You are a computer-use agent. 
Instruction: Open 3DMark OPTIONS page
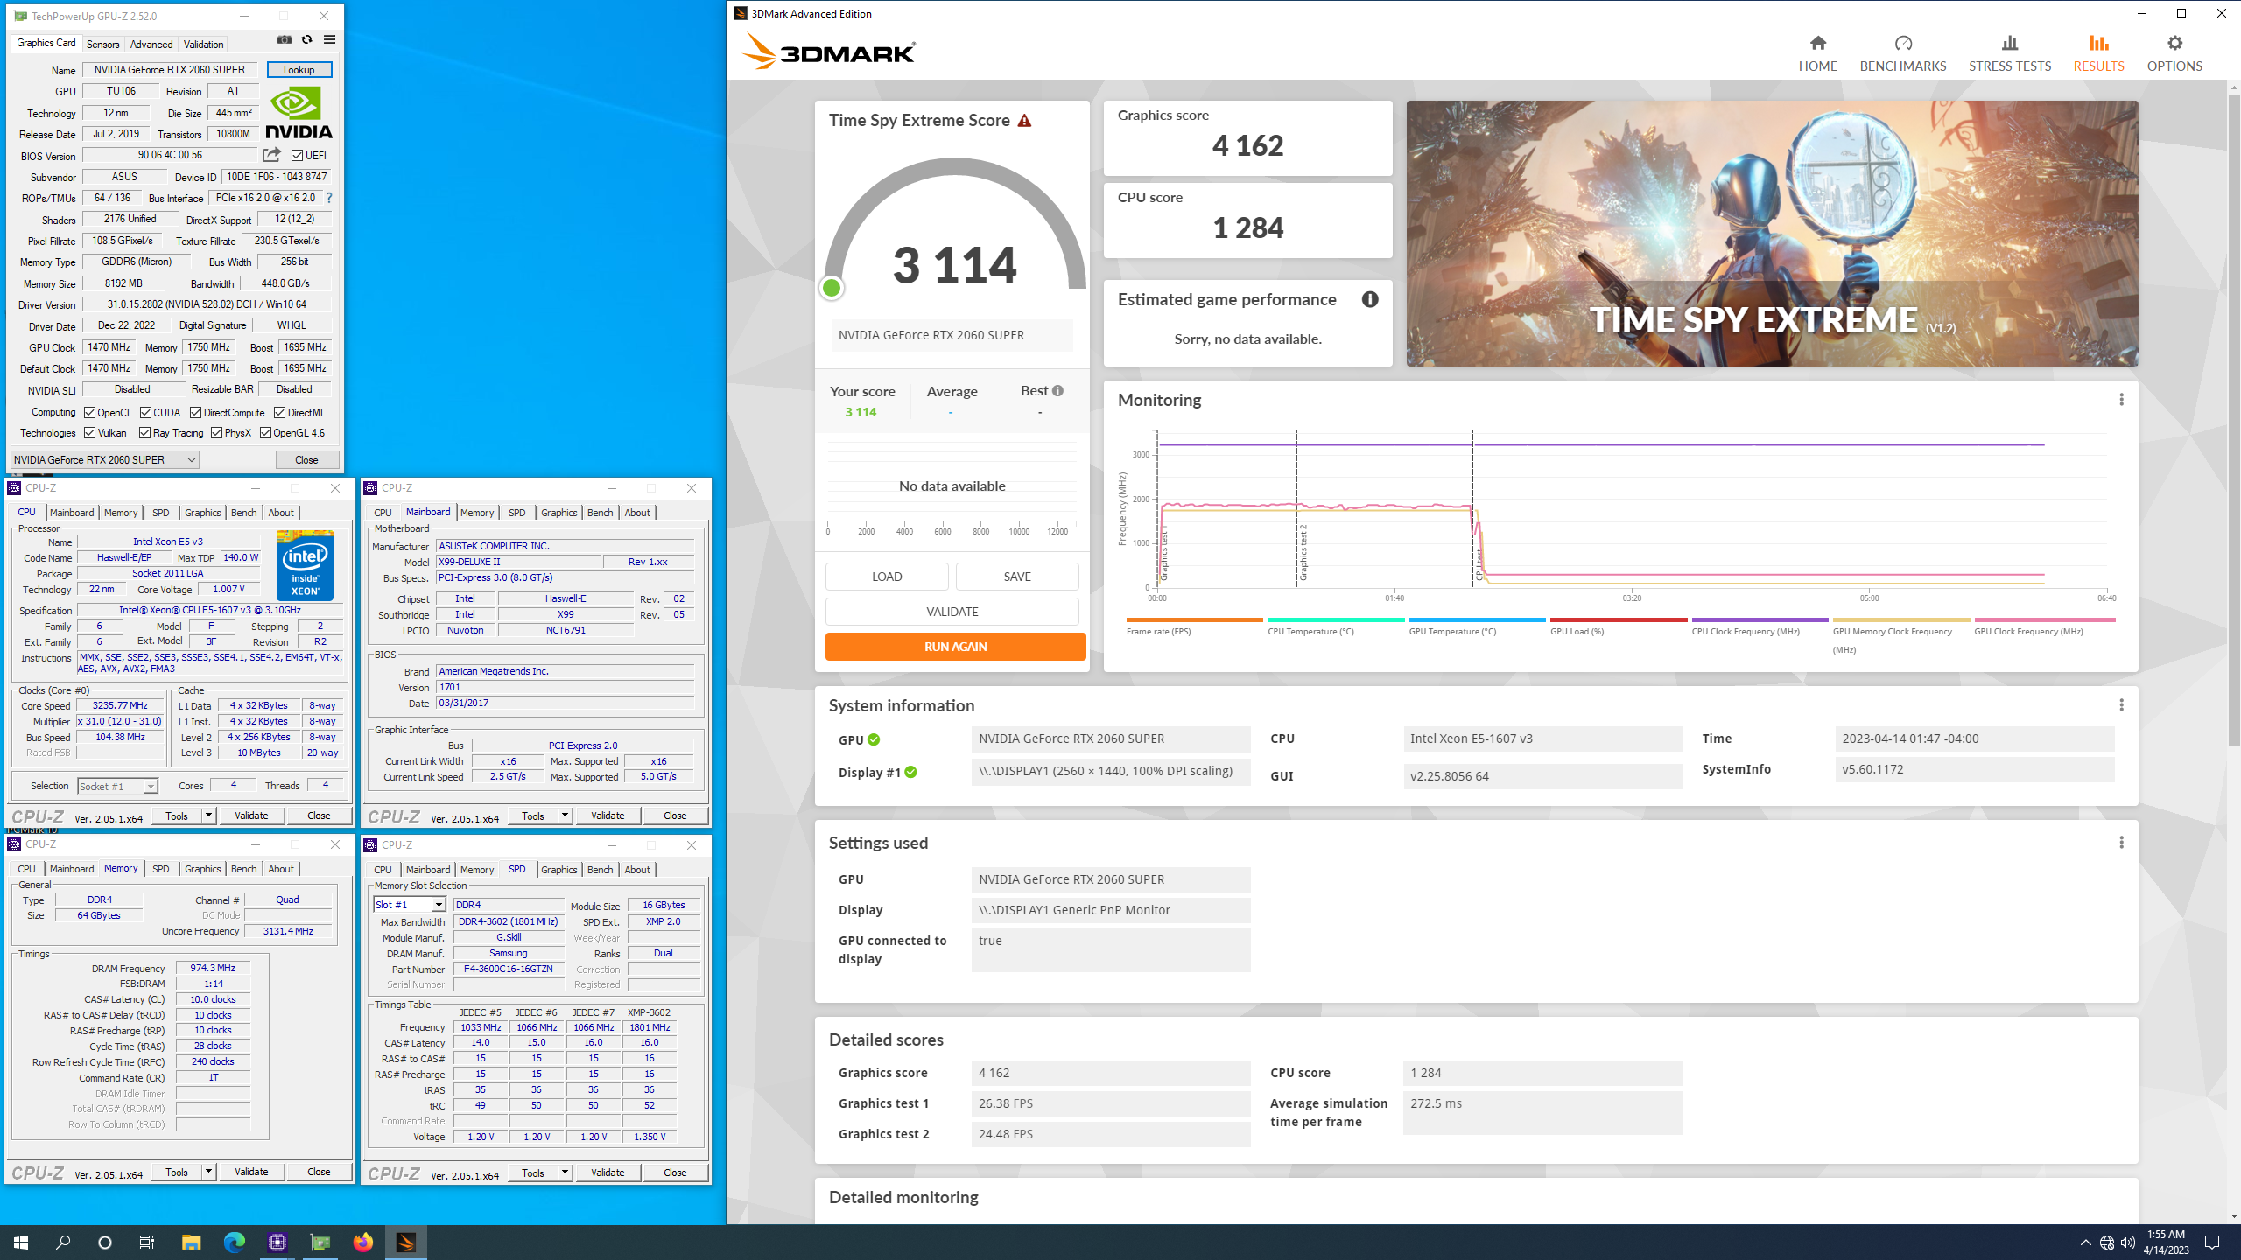click(x=2174, y=52)
